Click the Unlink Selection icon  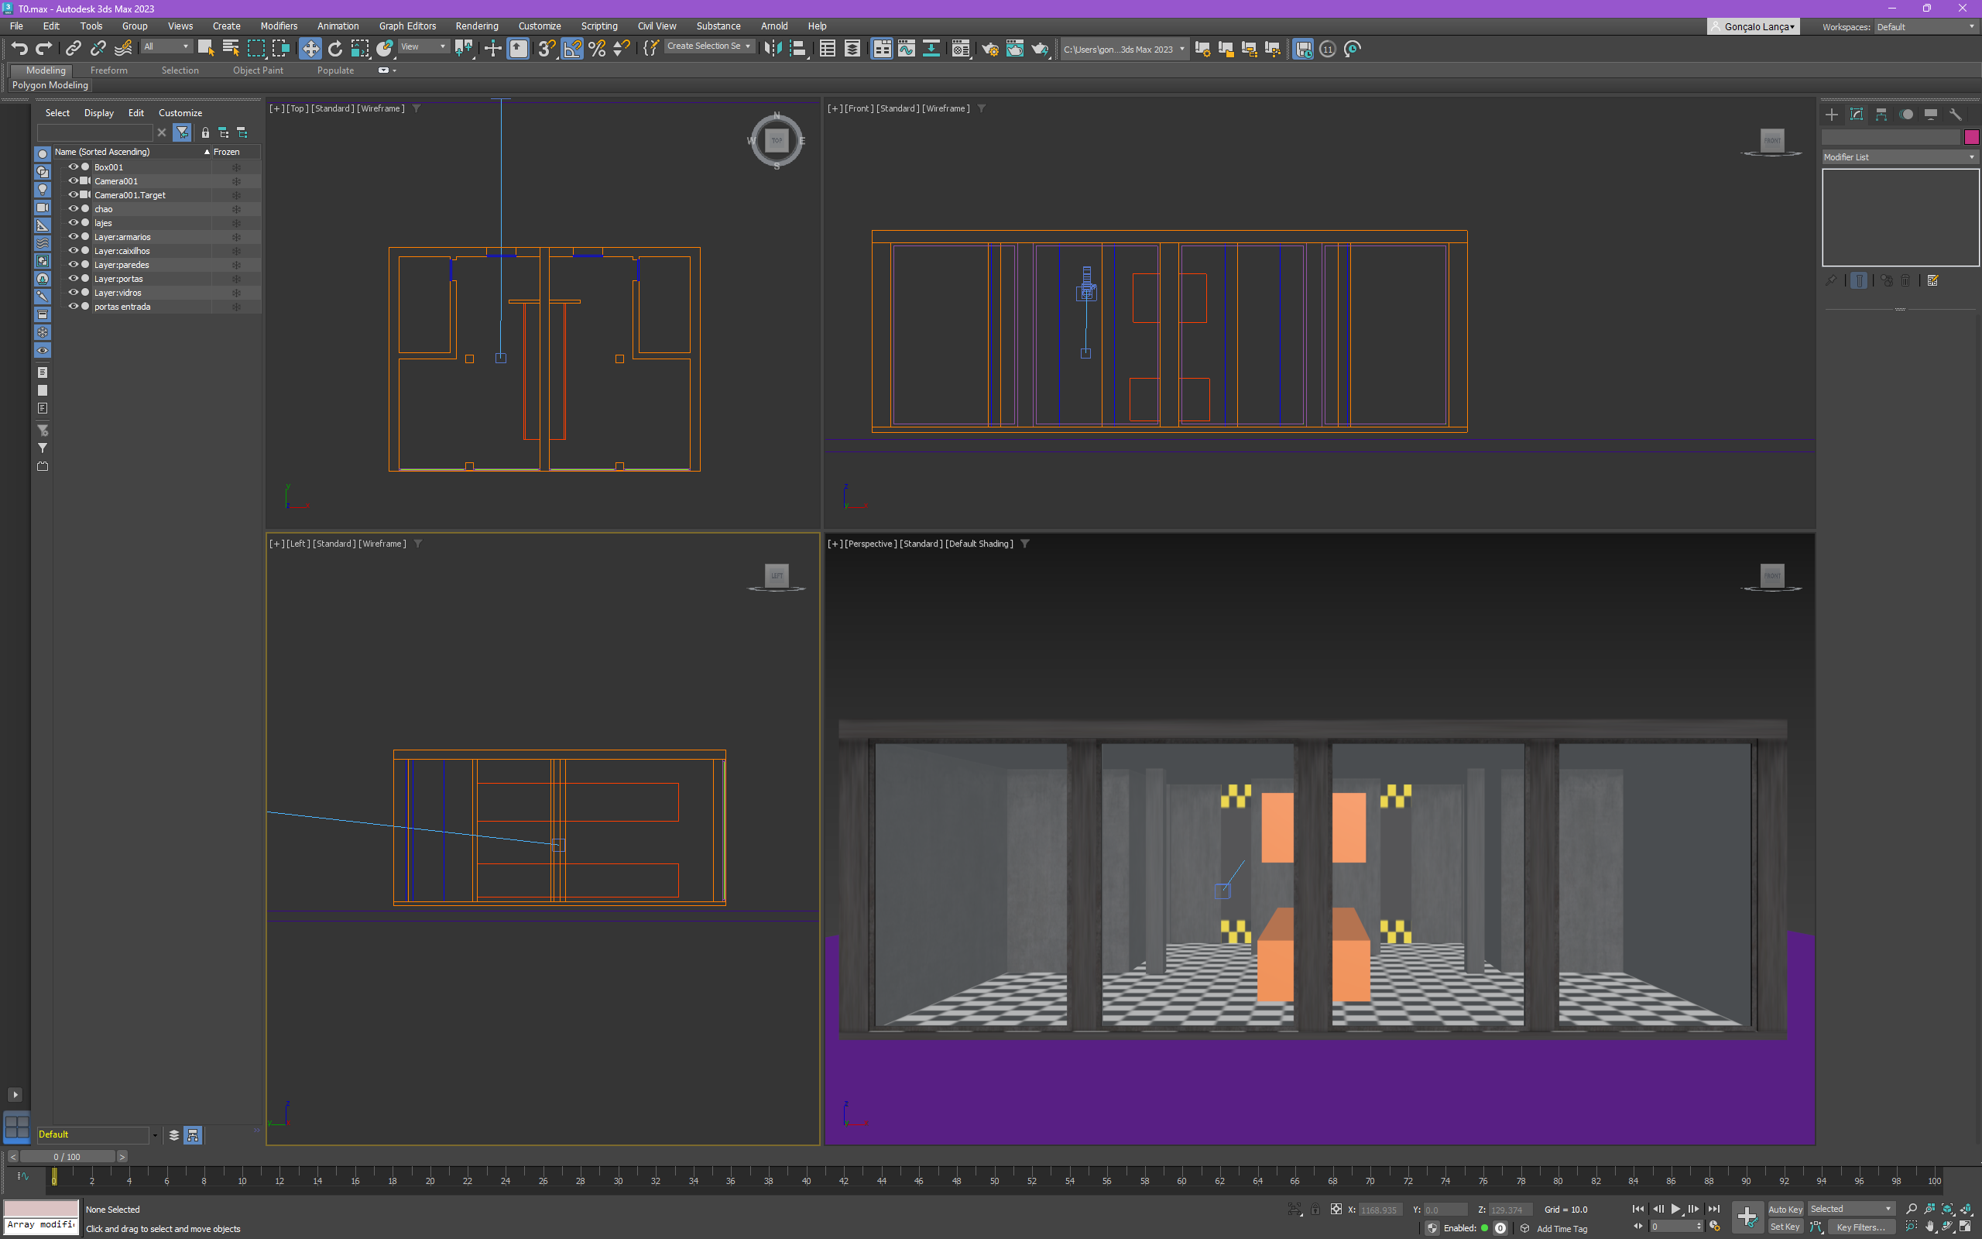98,49
